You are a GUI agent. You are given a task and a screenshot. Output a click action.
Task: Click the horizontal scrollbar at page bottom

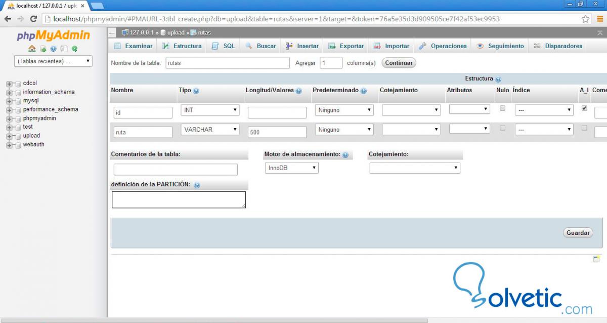click(214, 320)
